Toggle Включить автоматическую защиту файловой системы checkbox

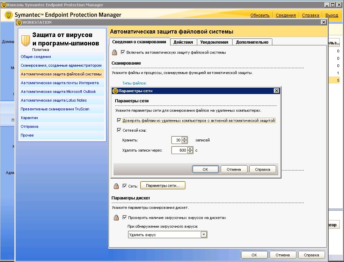123,52
